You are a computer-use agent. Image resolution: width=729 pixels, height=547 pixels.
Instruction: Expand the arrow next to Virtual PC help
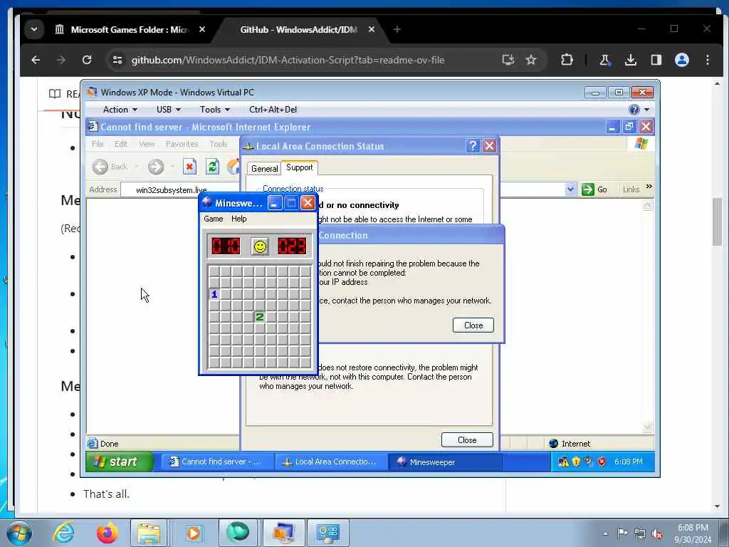click(646, 110)
